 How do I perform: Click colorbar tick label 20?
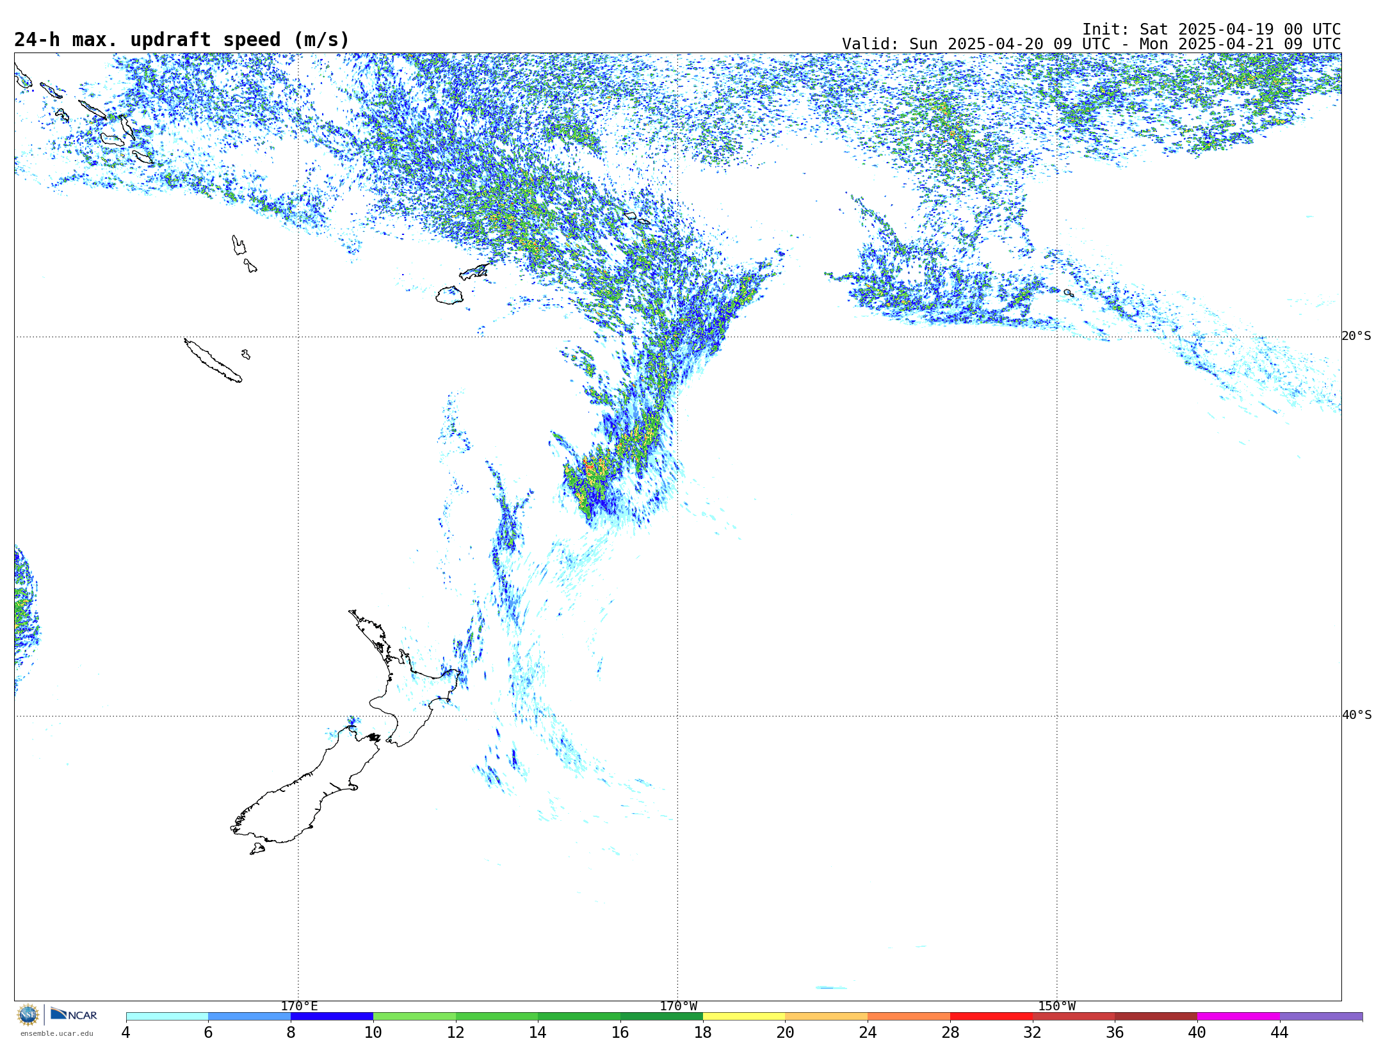(786, 1032)
